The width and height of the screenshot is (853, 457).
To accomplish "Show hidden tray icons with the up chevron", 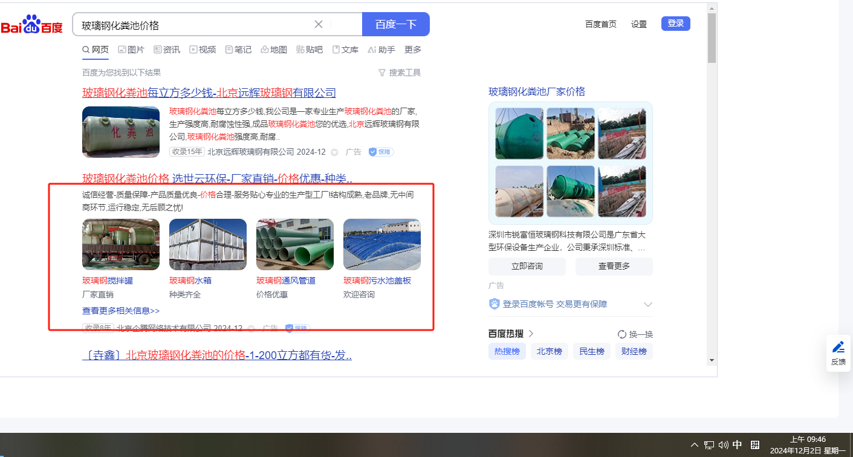I will point(695,445).
